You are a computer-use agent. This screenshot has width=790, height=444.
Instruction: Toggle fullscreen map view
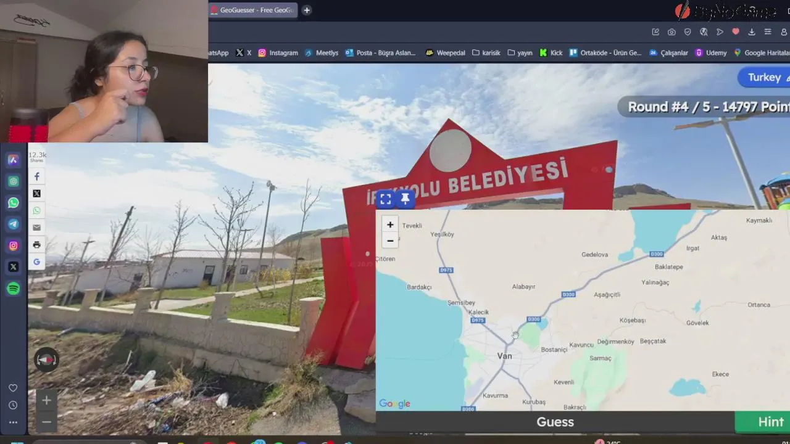point(386,199)
